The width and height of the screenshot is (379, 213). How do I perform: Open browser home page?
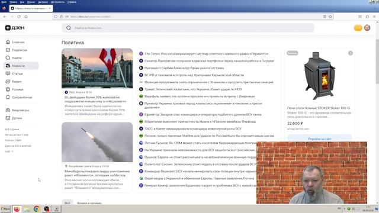coord(26,17)
